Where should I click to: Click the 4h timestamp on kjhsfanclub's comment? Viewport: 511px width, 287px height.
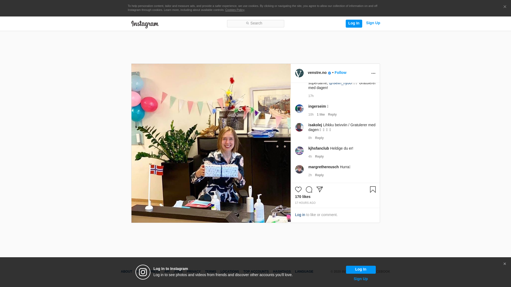(310, 157)
